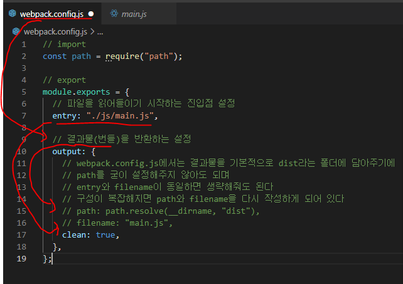Click the Korean comment on line 6
The width and height of the screenshot is (403, 284).
point(144,103)
